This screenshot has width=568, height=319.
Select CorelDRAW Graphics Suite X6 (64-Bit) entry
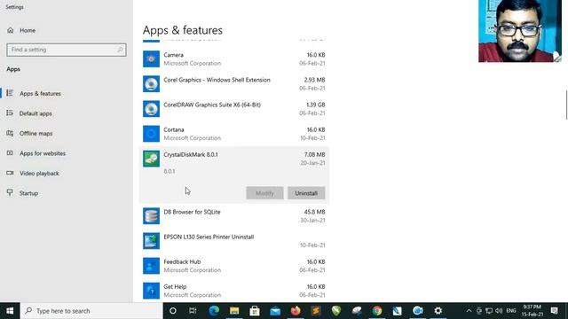212,105
